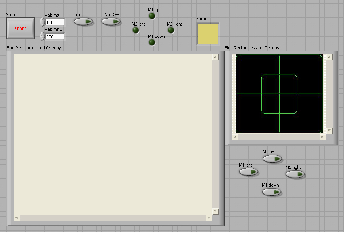Click the center crosshair in the black overlay display

(x=279, y=94)
